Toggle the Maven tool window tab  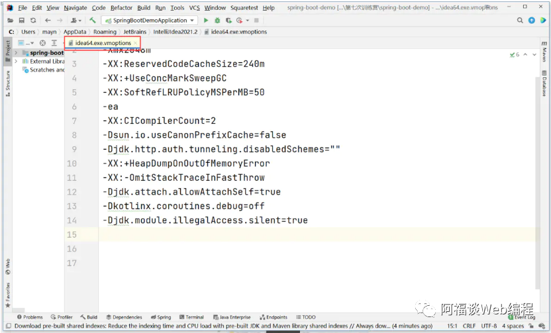tap(544, 51)
